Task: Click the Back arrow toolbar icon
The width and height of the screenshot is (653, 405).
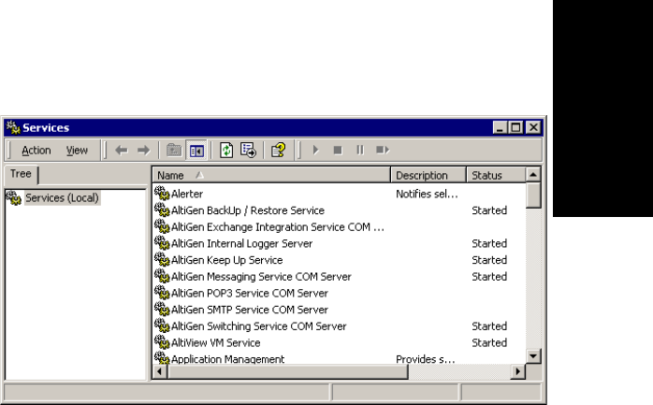Action: coord(122,151)
